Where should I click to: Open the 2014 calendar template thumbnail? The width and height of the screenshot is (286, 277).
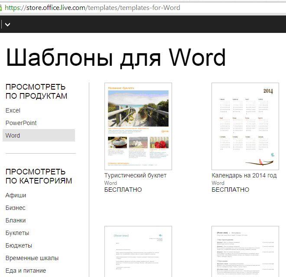(245, 126)
